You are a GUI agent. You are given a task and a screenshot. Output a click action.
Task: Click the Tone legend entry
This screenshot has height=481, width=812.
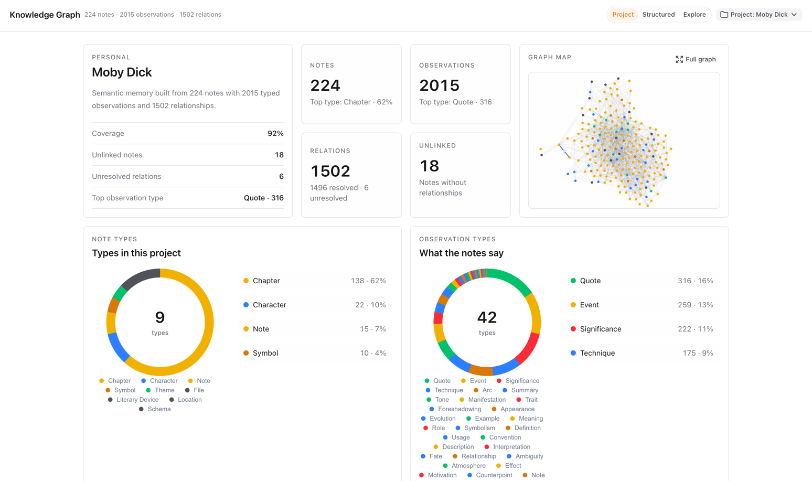[x=437, y=400]
